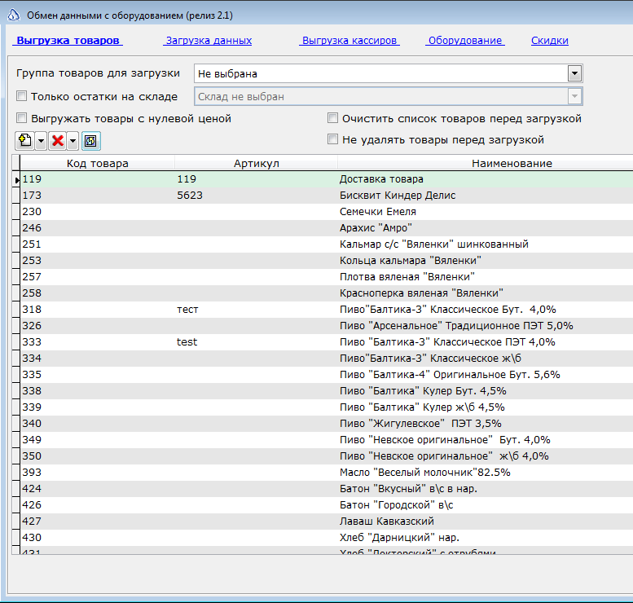
Task: Sort by 'Код товара' column header
Action: [97, 163]
